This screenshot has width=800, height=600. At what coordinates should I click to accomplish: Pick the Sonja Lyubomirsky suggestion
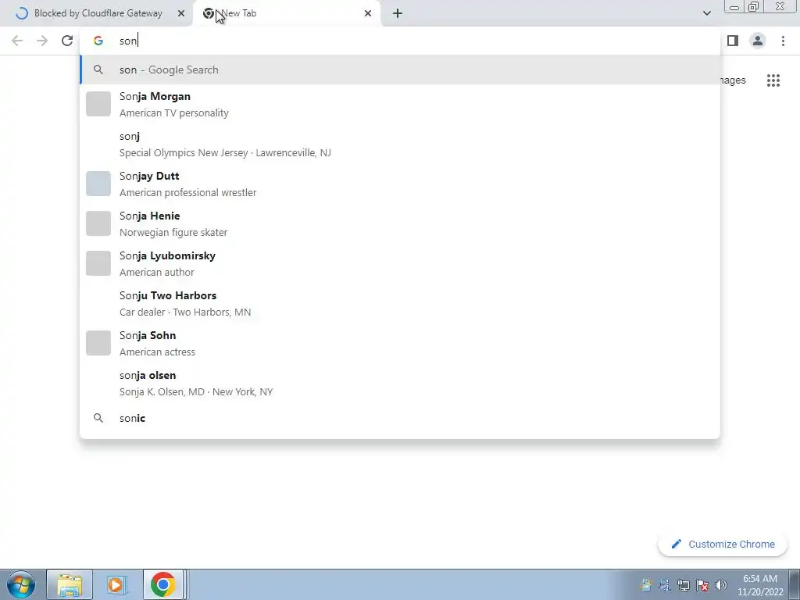tap(400, 263)
